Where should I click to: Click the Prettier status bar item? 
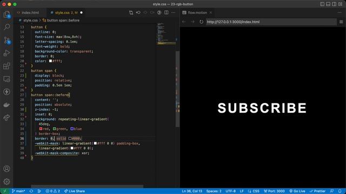coord(317,191)
